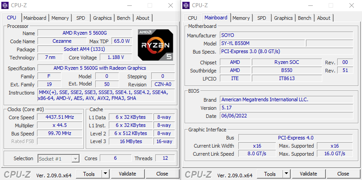Click the 16-way Level 3 associativity value
This screenshot has height=180, width=362.
[x=164, y=141]
